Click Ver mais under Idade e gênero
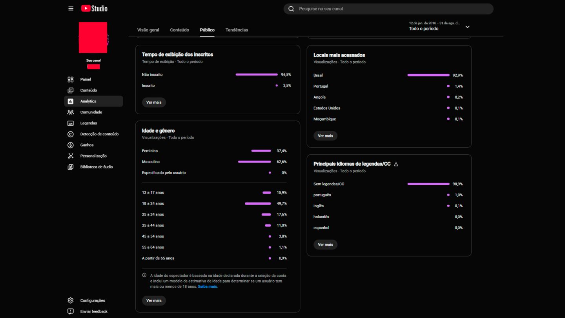Image resolution: width=565 pixels, height=318 pixels. click(154, 300)
